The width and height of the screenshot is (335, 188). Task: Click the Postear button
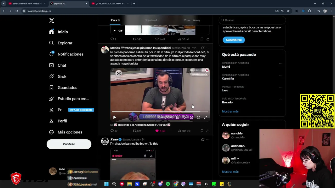[69, 144]
